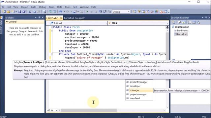211x118 pixels.
Task: Click the Save All toolbar icon
Action: coord(24,12)
